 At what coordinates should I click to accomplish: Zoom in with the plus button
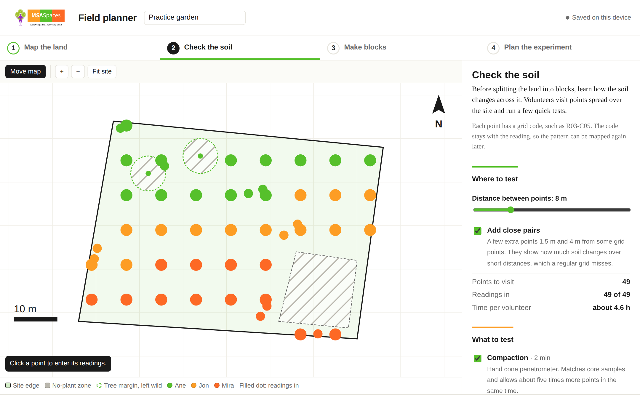pos(62,71)
